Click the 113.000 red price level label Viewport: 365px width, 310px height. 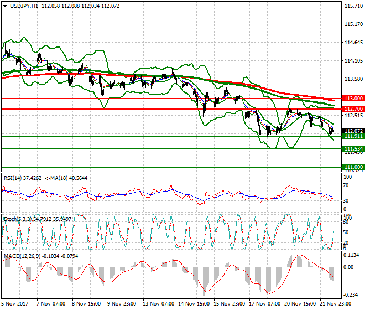(353, 99)
